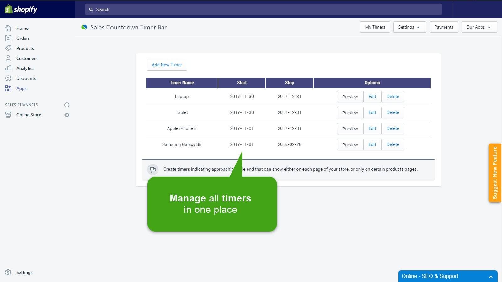Image resolution: width=502 pixels, height=282 pixels.
Task: Expand the Online SEO & Support chat
Action: pos(448,276)
